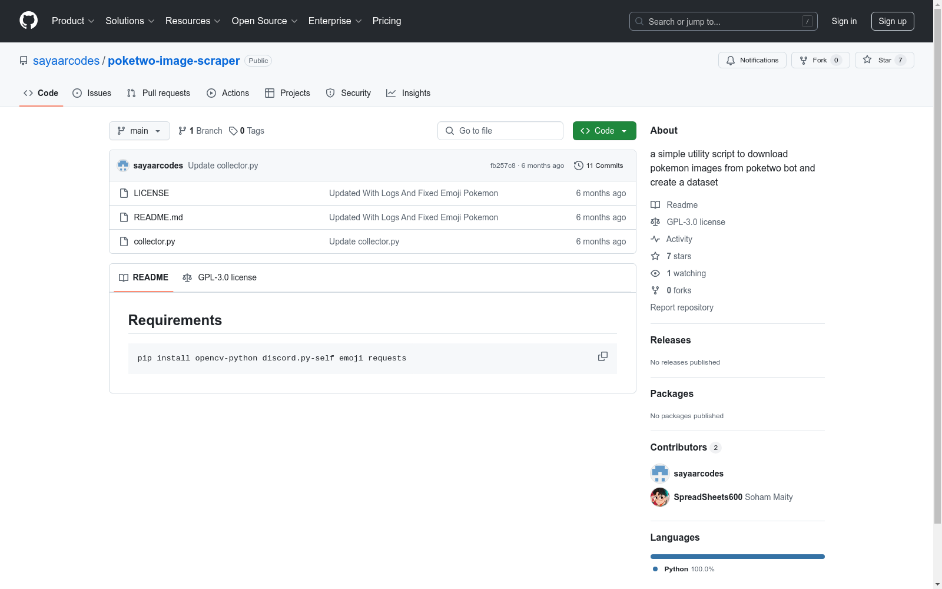Switch to the Projects tab
The height and width of the screenshot is (589, 942).
pyautogui.click(x=287, y=93)
